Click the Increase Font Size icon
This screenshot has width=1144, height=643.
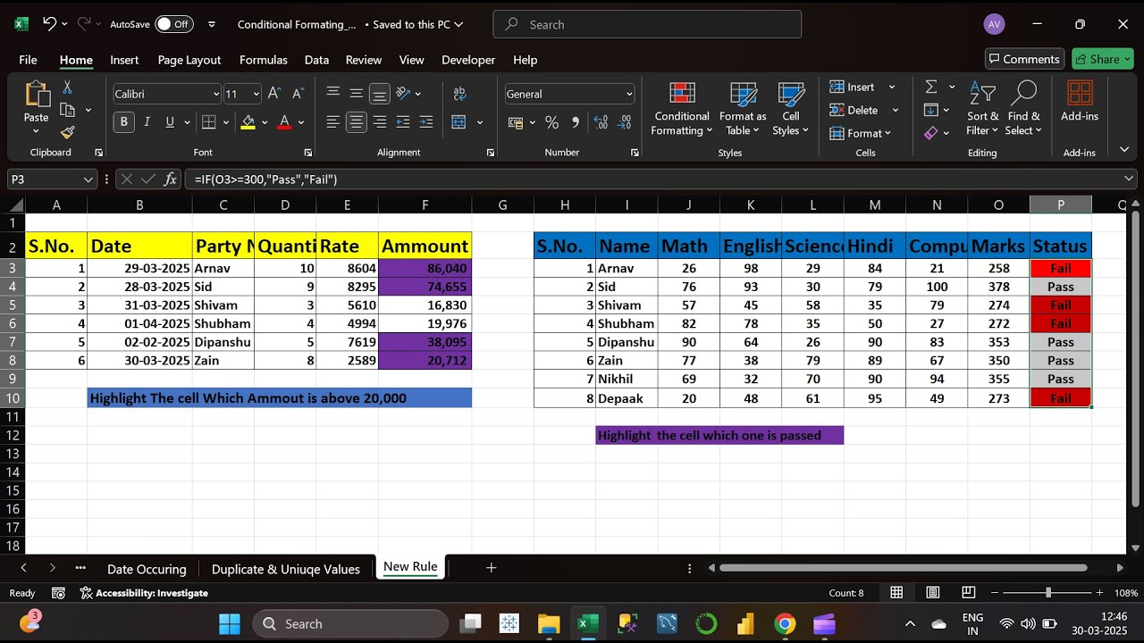pos(274,94)
